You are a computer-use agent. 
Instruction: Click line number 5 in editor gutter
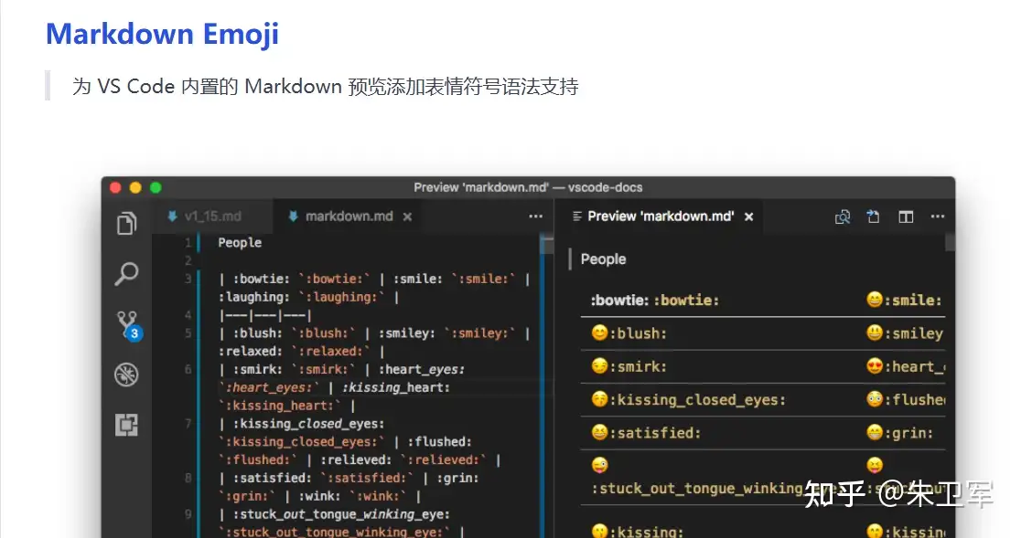pos(188,333)
